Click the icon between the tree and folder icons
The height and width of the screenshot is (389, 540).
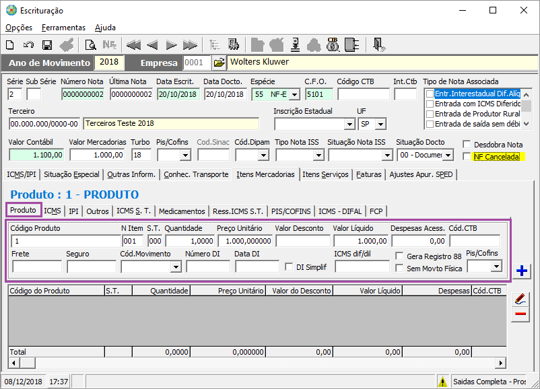[234, 44]
